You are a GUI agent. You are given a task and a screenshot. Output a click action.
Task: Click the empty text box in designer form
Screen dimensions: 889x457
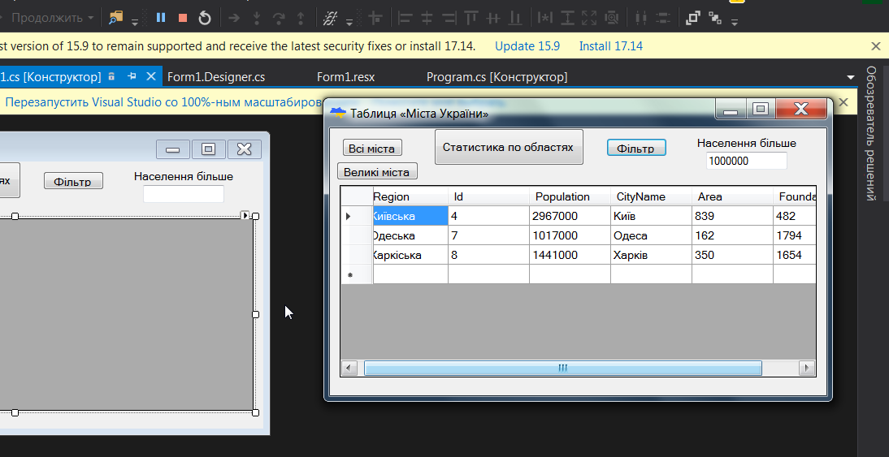point(184,194)
